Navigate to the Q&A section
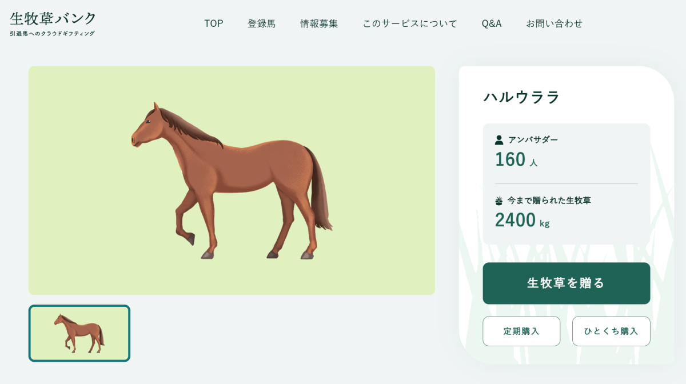This screenshot has width=686, height=384. pyautogui.click(x=492, y=23)
